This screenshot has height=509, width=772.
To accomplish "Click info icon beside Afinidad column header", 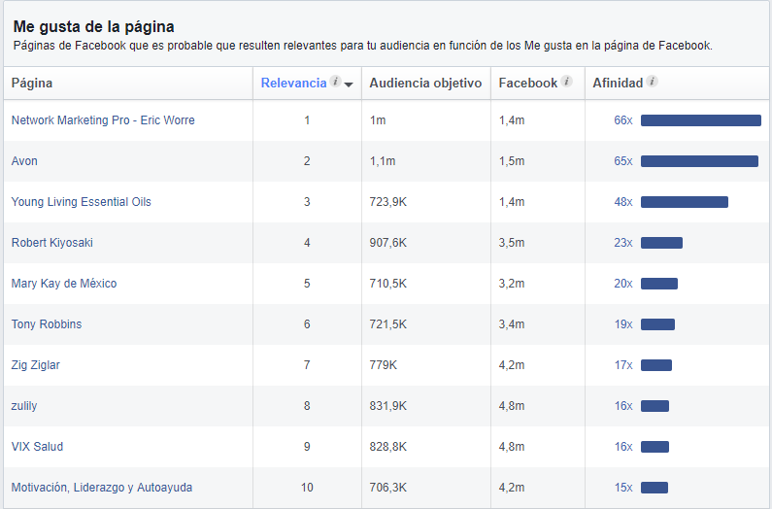I will (653, 83).
